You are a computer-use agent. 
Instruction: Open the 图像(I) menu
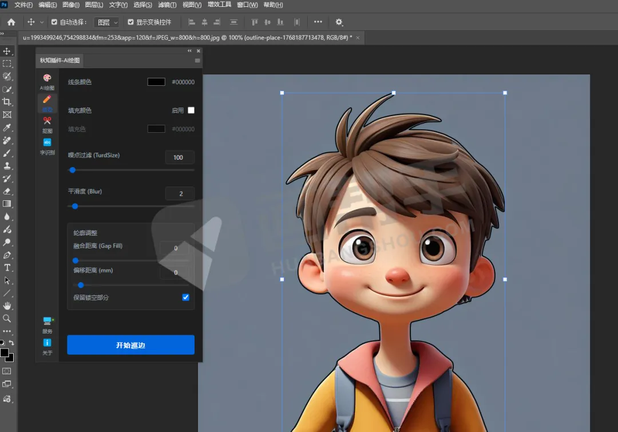tap(71, 5)
